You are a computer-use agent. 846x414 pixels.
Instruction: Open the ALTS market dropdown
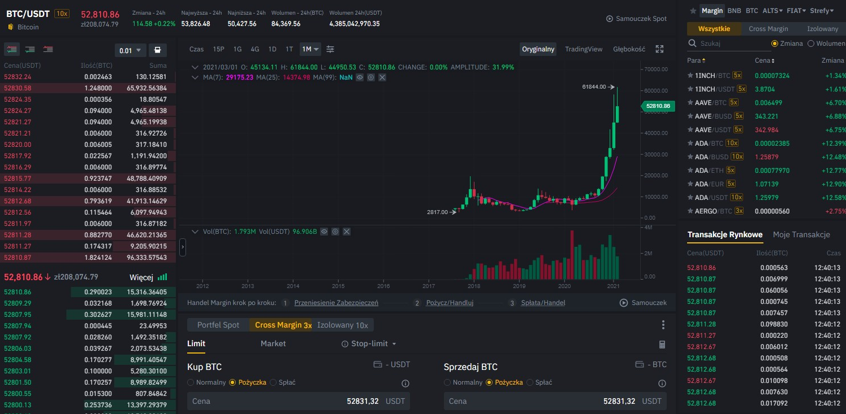click(x=772, y=11)
